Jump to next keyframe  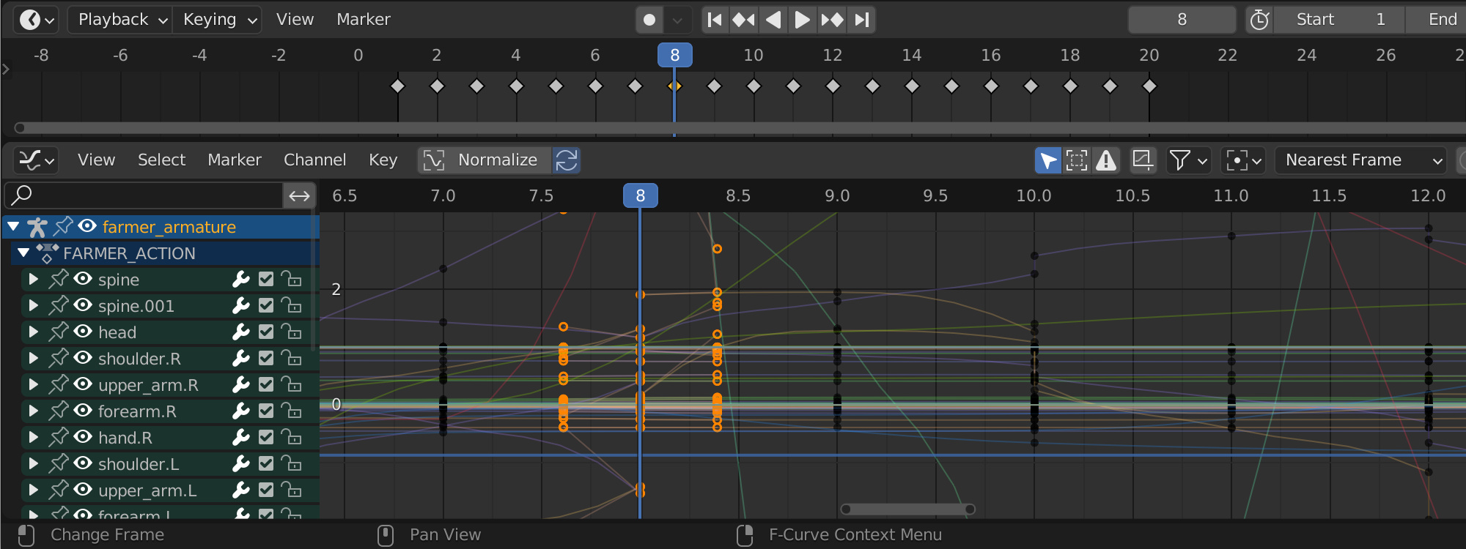pos(832,20)
